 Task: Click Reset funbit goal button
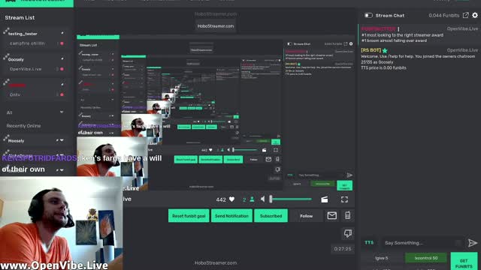click(x=189, y=216)
